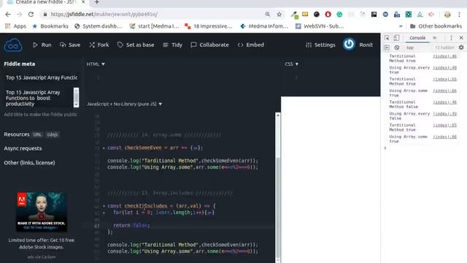Open the Collaborate option
The width and height of the screenshot is (467, 263).
[209, 45]
